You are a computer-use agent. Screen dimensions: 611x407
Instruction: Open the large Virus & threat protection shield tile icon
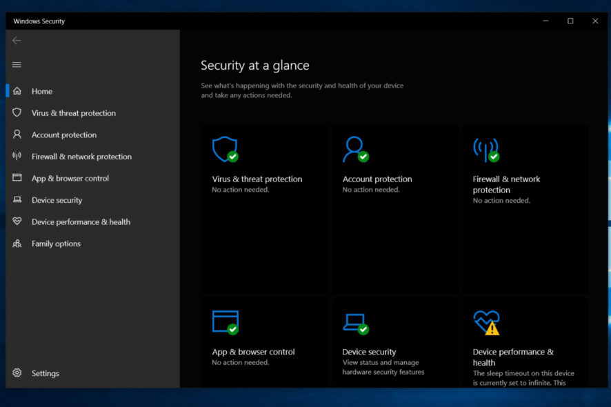(226, 149)
